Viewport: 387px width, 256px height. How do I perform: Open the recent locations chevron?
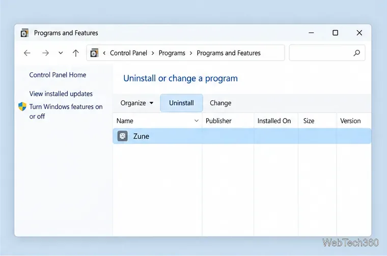[61, 53]
